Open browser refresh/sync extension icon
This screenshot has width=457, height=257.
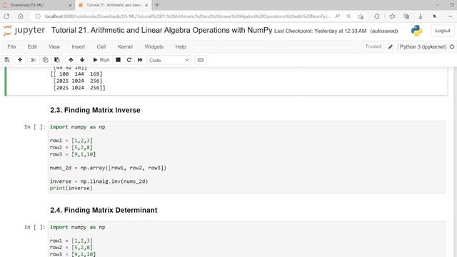[x=377, y=16]
